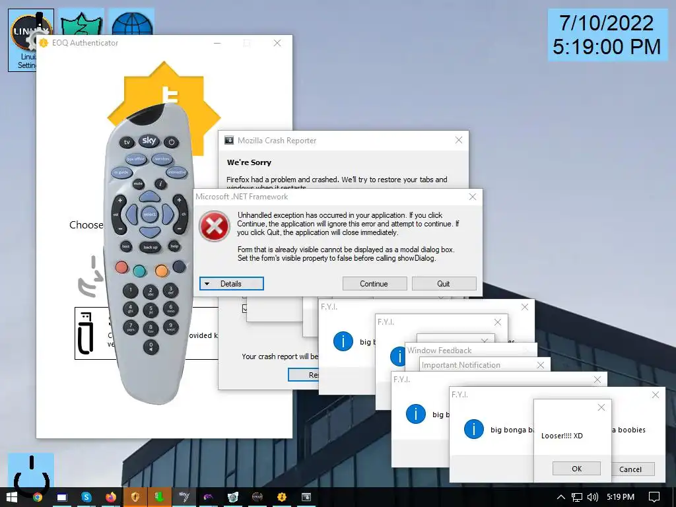Go channel down with ch minus on remote
This screenshot has height=507, width=676.
click(179, 228)
